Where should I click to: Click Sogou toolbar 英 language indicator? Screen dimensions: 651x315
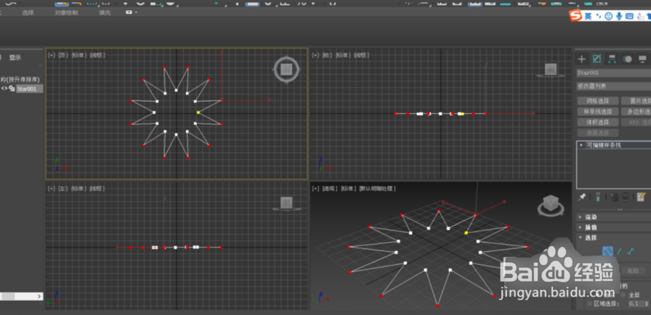589,16
